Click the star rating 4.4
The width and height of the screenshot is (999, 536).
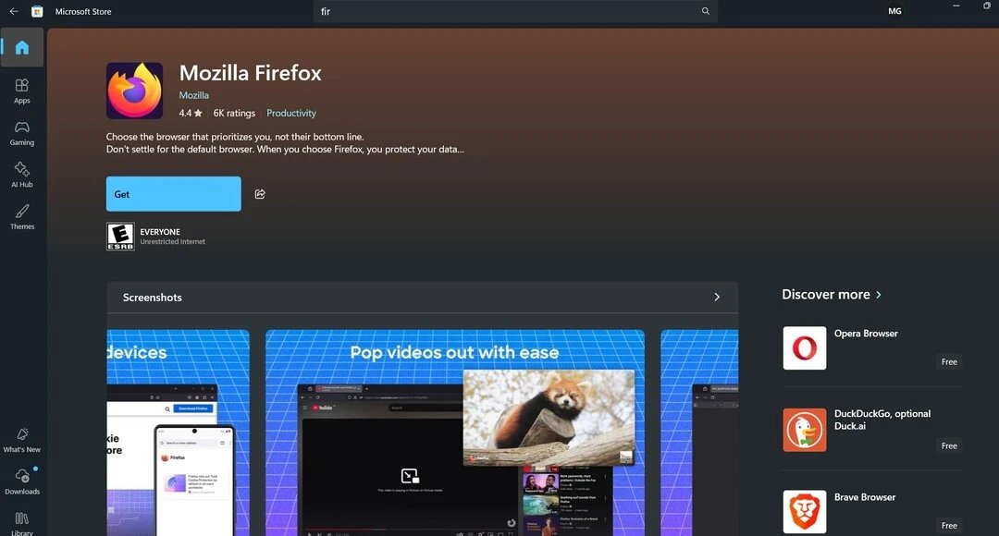click(x=191, y=114)
